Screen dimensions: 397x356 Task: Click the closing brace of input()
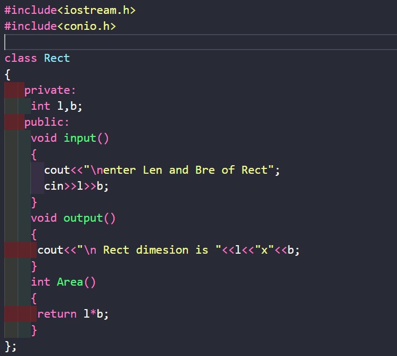pyautogui.click(x=34, y=203)
